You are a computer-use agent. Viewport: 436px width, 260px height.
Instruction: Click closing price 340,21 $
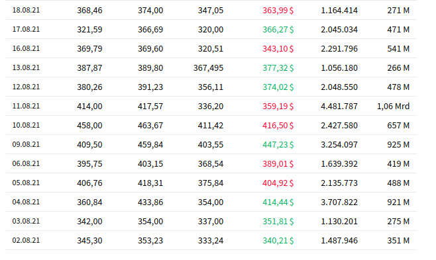278,240
